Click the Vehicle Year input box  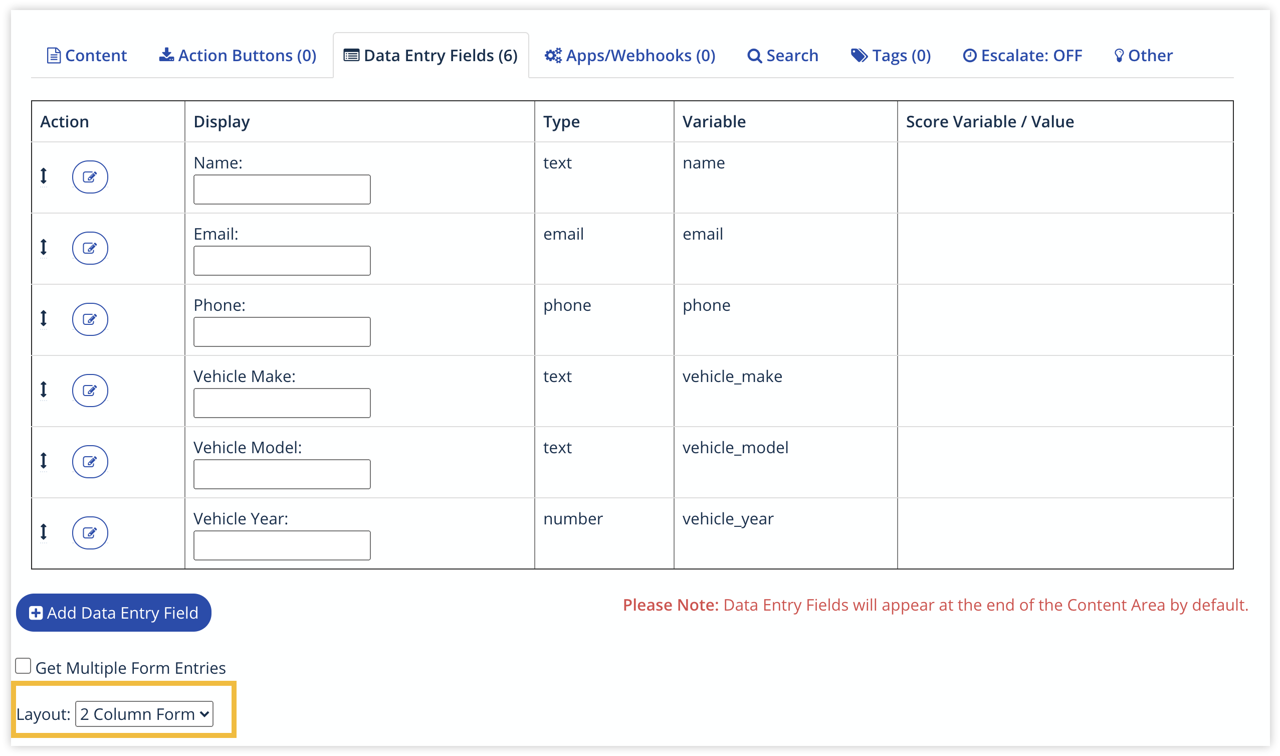coord(281,545)
